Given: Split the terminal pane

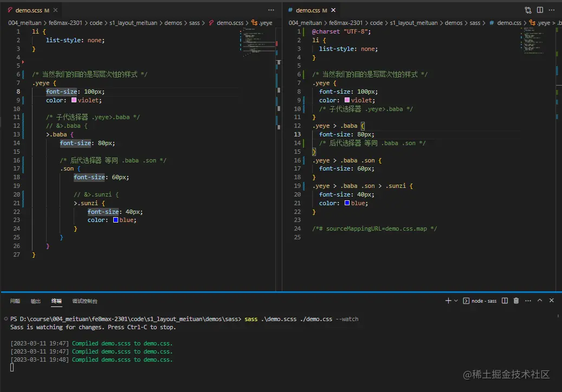Looking at the screenshot, I should pos(505,300).
